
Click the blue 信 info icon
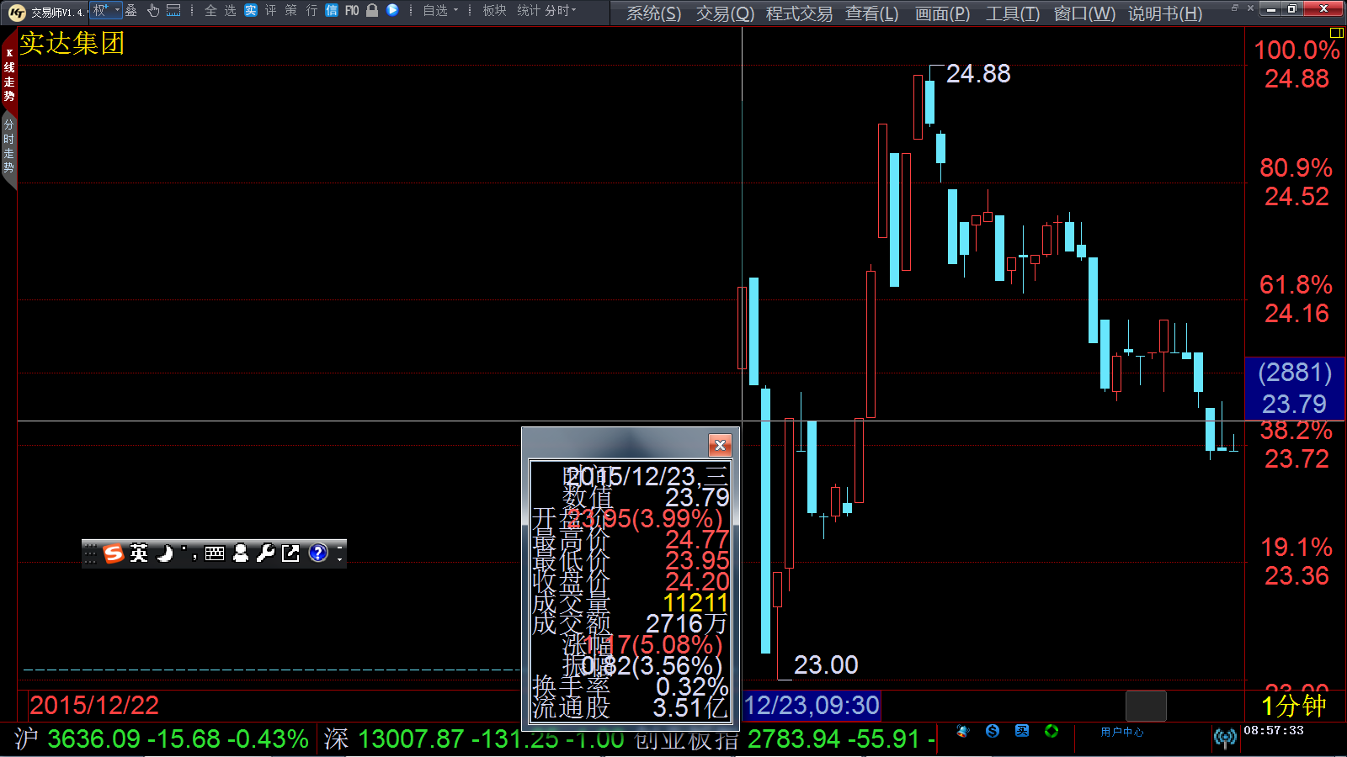(331, 11)
